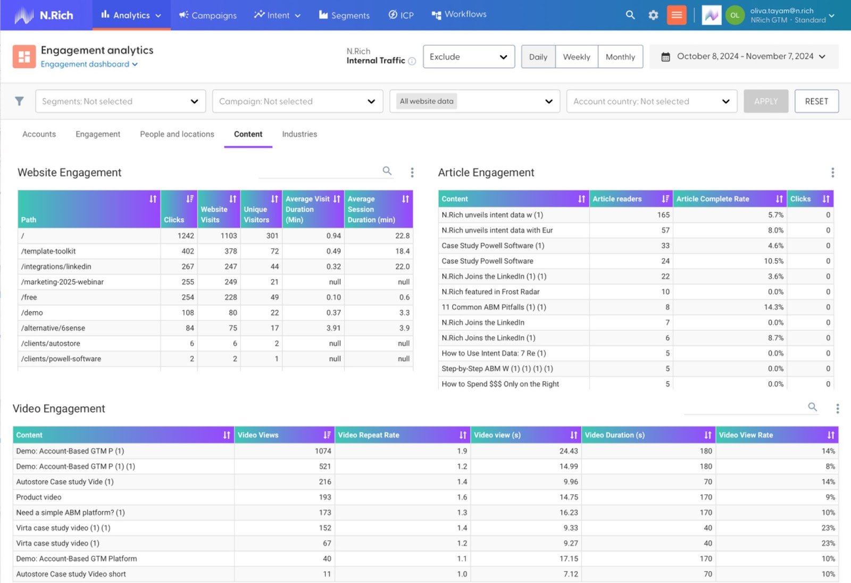Go to Workflows in top navigation

click(458, 14)
